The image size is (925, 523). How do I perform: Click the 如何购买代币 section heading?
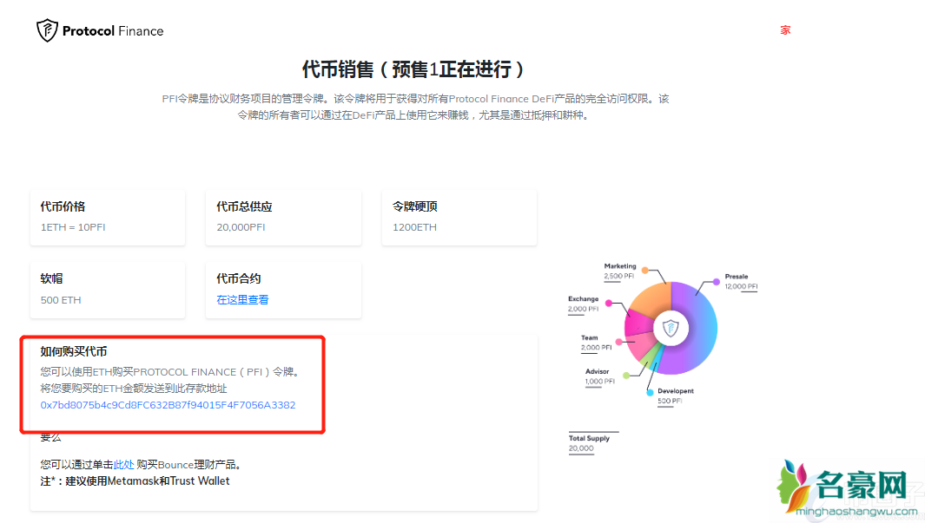click(x=74, y=351)
